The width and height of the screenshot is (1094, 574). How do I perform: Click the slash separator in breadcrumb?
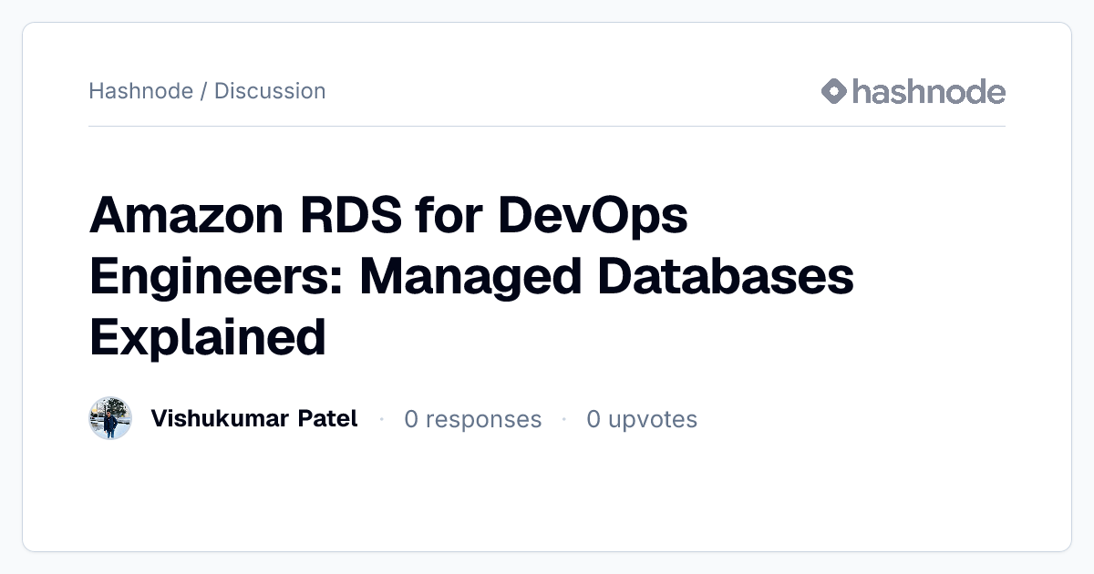(203, 91)
